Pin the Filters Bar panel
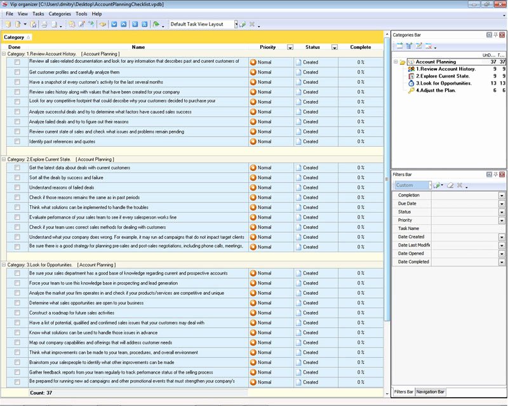Viewport: 508px width, 406px height. 496,175
